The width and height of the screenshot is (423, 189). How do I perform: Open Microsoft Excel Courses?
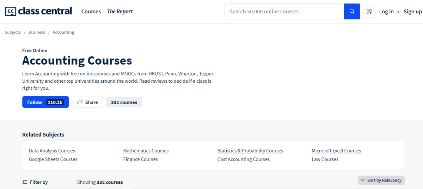pos(336,151)
